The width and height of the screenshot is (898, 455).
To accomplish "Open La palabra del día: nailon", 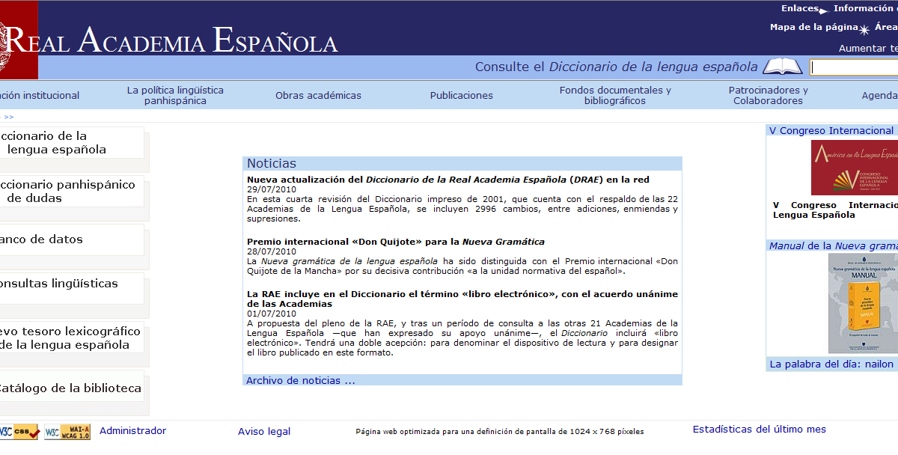I will click(831, 364).
